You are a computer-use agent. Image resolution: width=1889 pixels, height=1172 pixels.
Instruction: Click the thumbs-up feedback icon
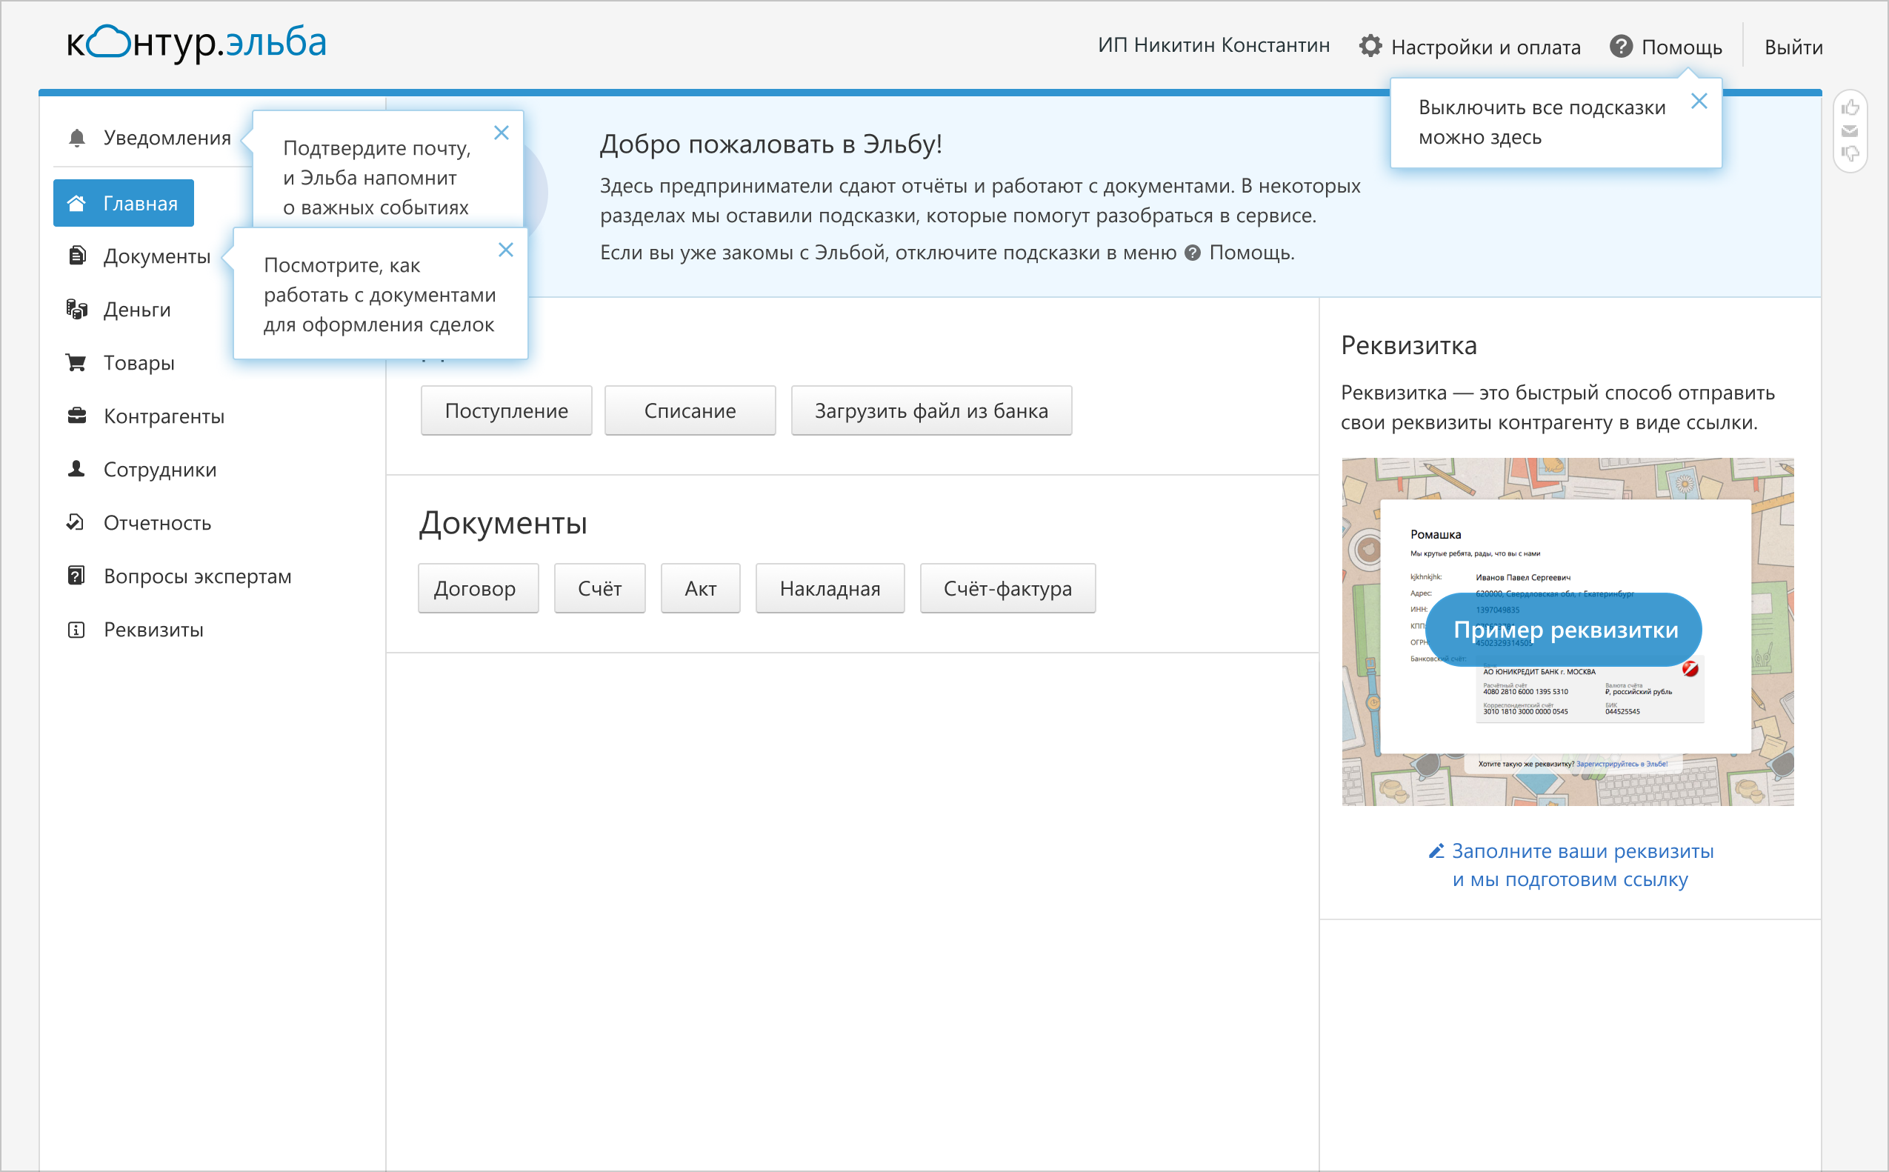[x=1850, y=107]
